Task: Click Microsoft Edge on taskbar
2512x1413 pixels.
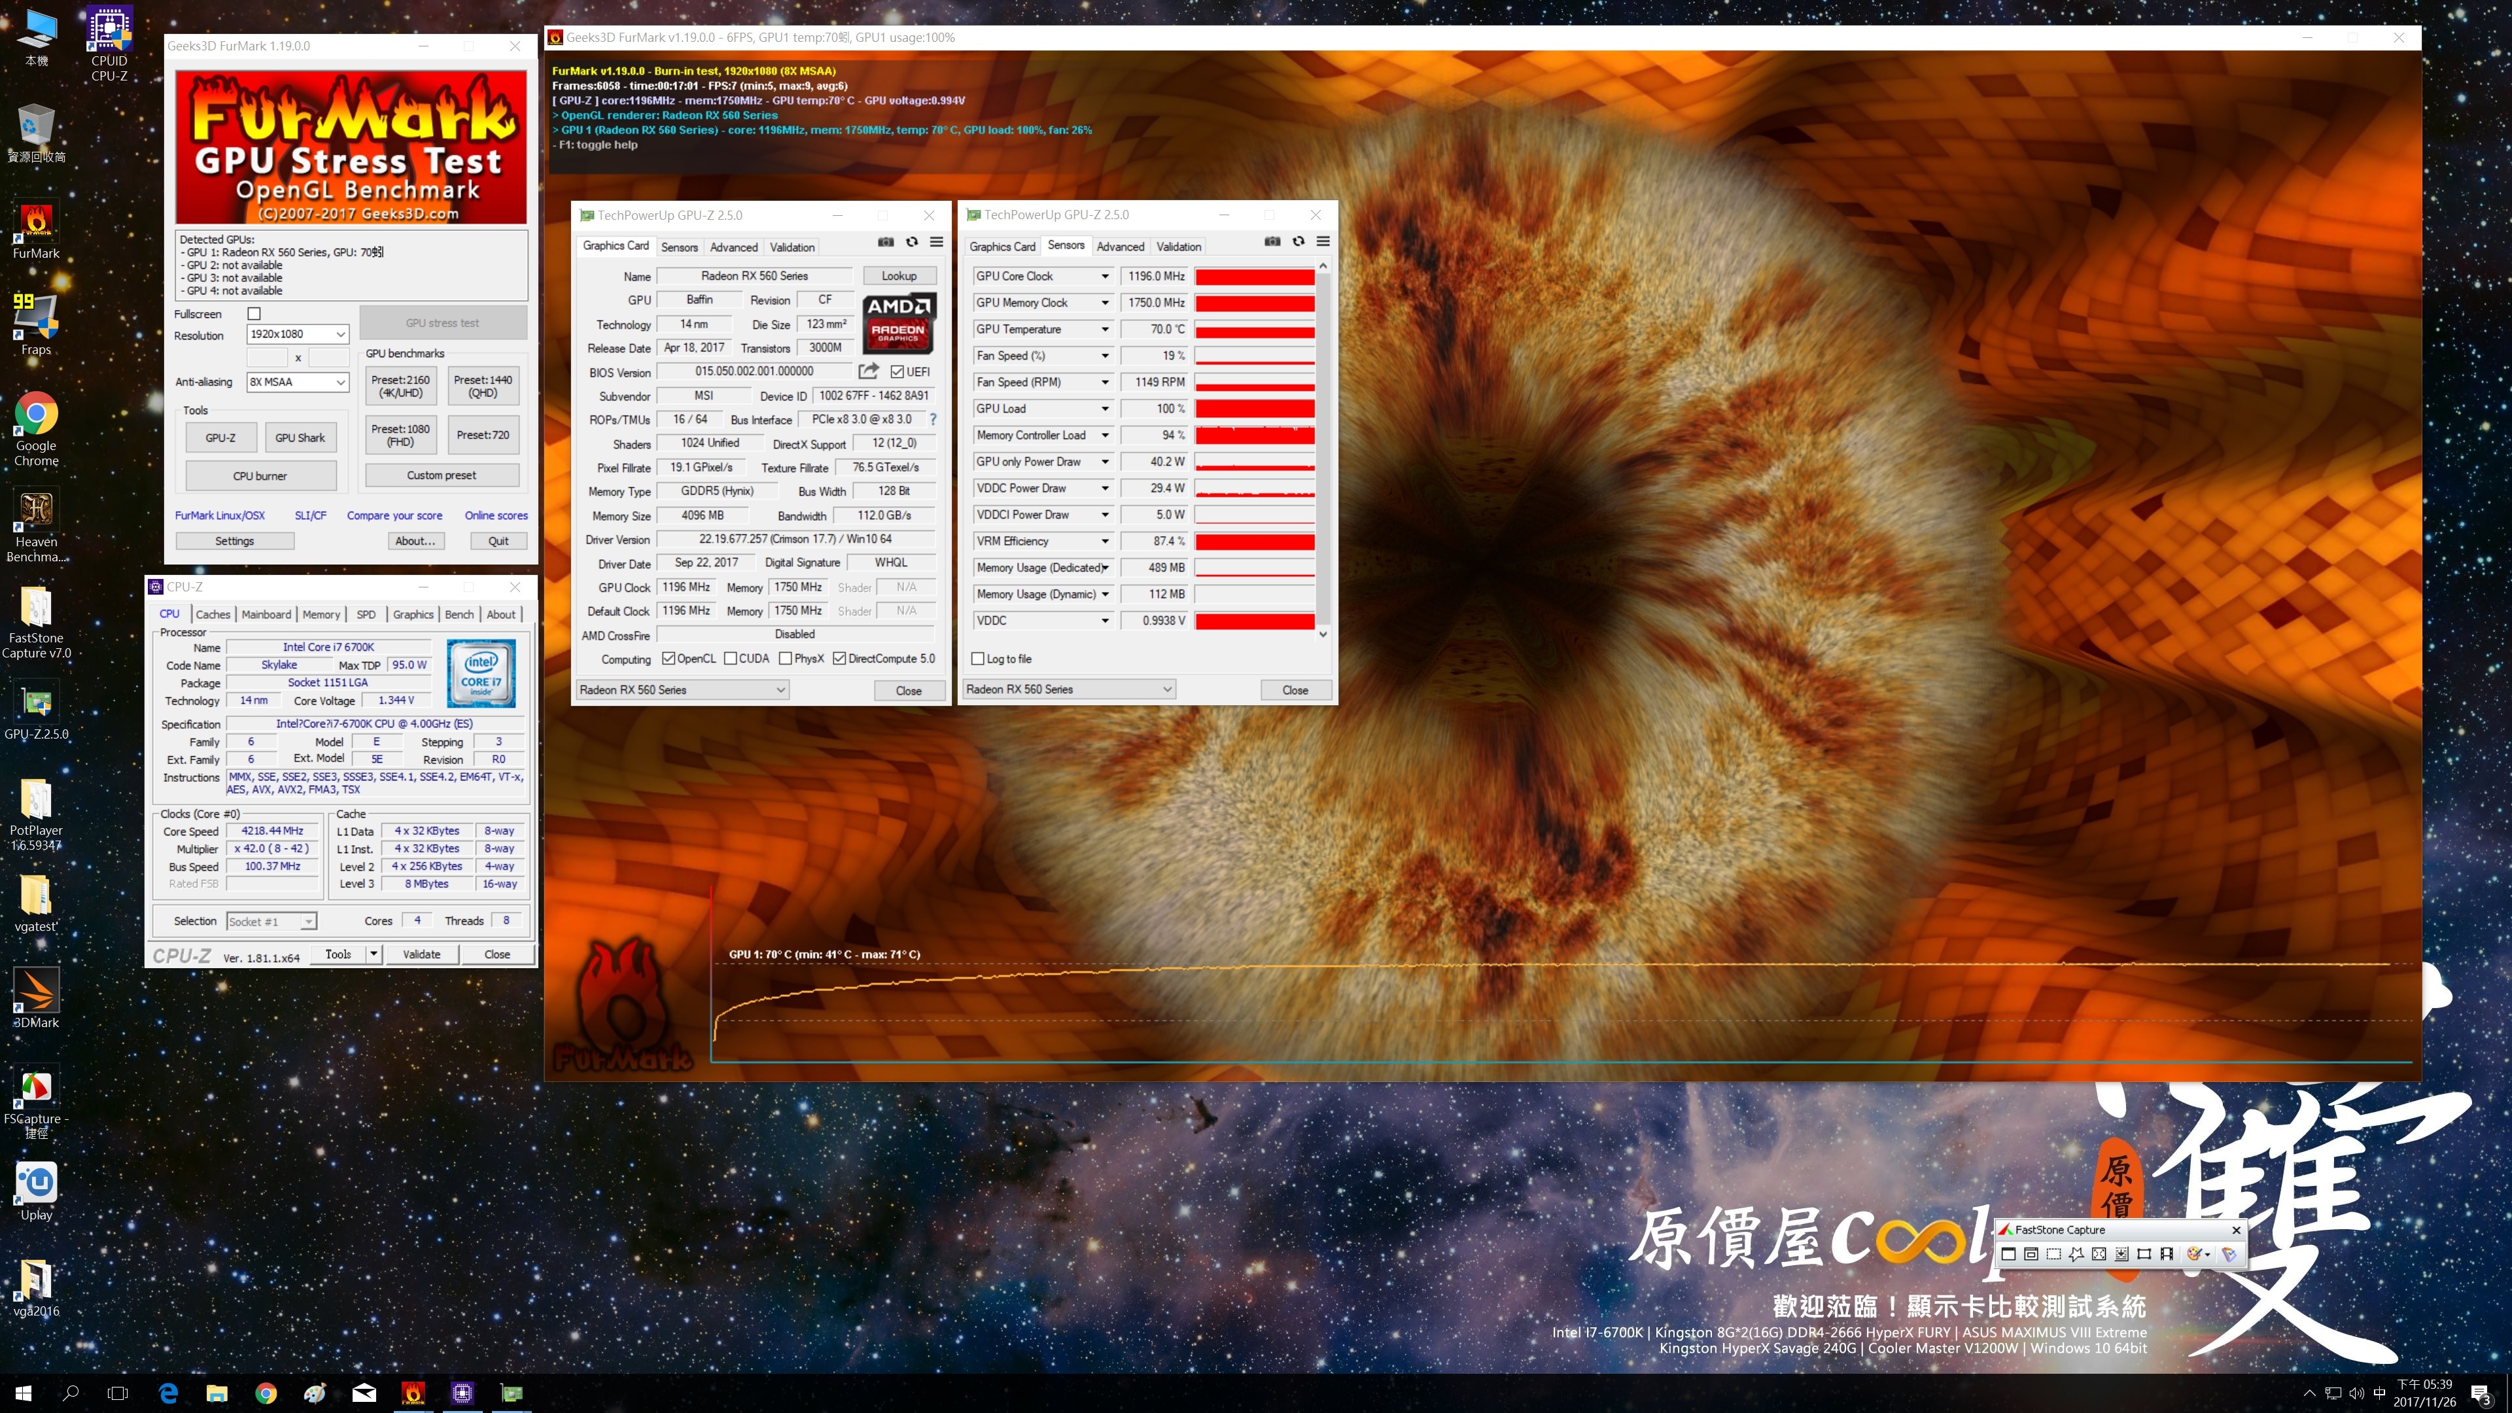Action: point(167,1393)
